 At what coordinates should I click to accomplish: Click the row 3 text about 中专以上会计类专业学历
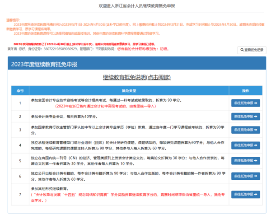pyautogui.click(x=128, y=130)
